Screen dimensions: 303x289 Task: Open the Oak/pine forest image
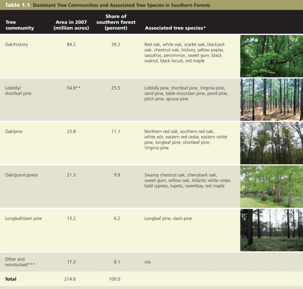[271, 142]
